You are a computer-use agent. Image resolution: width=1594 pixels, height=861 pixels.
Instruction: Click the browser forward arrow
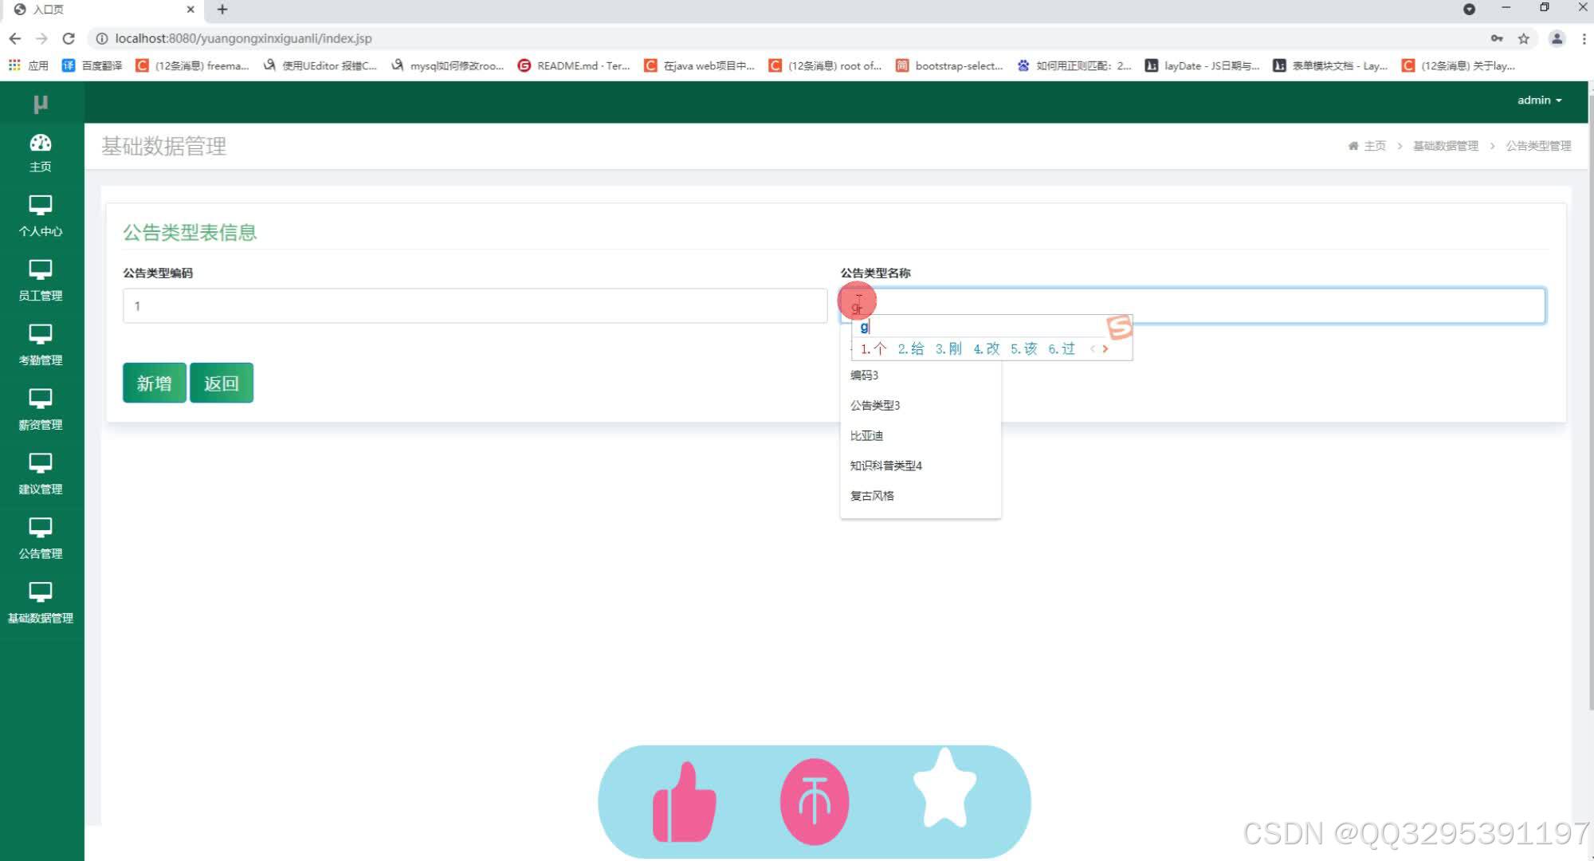[x=41, y=38]
